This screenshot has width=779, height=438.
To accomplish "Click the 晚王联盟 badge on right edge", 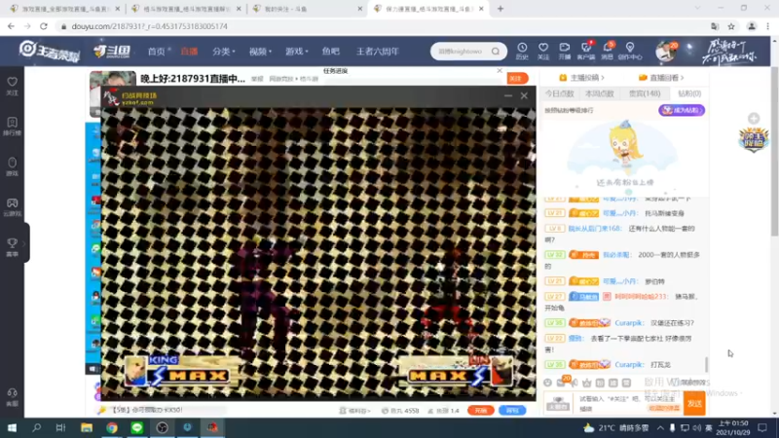I will 753,139.
